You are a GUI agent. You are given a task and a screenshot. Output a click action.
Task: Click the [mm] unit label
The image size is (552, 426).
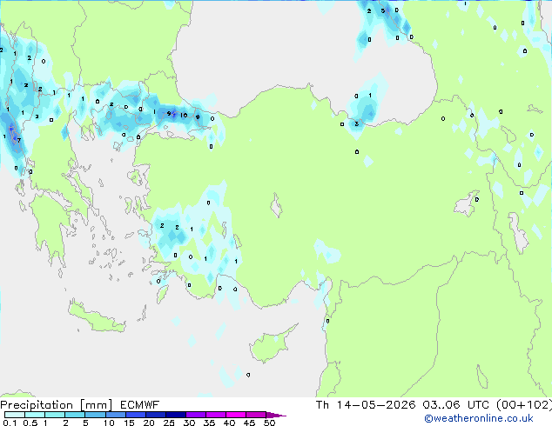(96, 405)
